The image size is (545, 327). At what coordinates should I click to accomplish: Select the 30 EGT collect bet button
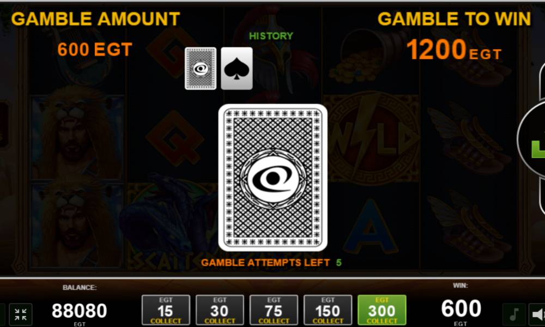pos(220,310)
